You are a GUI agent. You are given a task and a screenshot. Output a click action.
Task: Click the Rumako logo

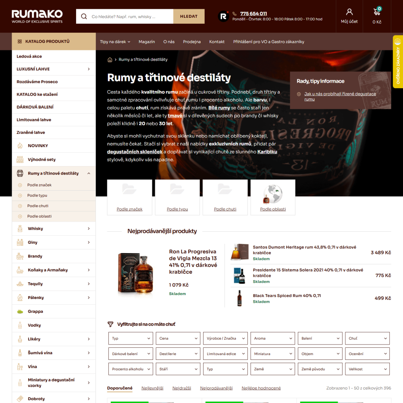point(37,17)
